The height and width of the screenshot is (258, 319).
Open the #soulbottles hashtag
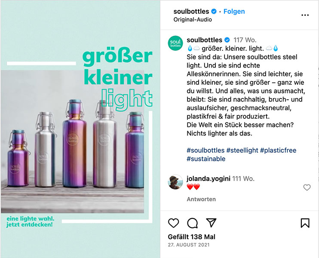click(206, 150)
